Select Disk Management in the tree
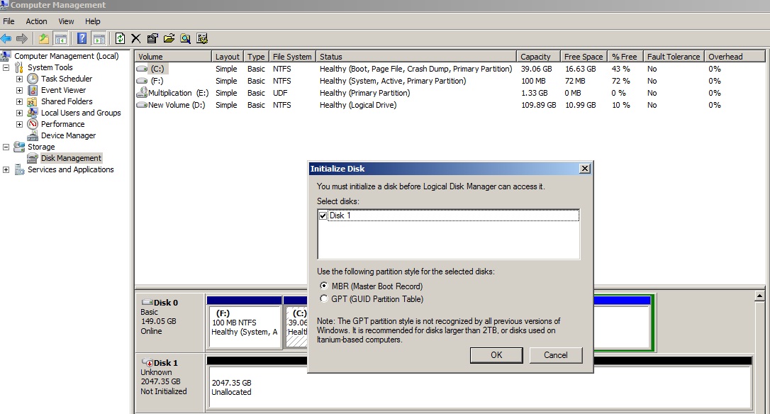The image size is (770, 414). tap(71, 158)
